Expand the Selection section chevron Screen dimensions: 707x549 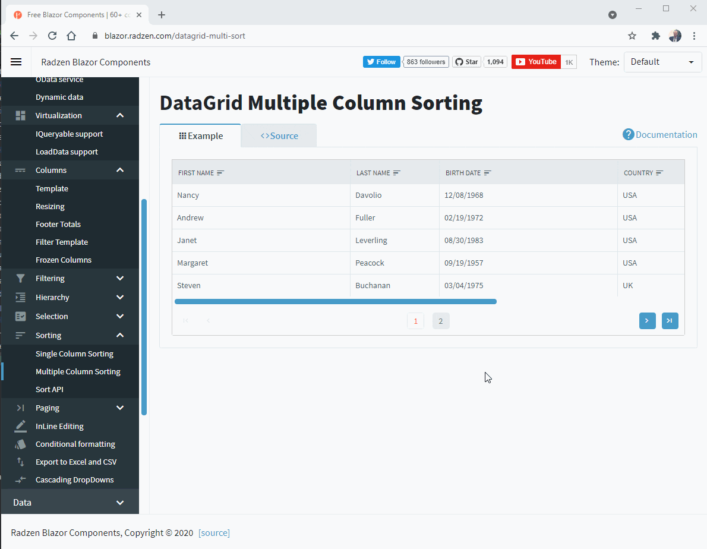120,317
